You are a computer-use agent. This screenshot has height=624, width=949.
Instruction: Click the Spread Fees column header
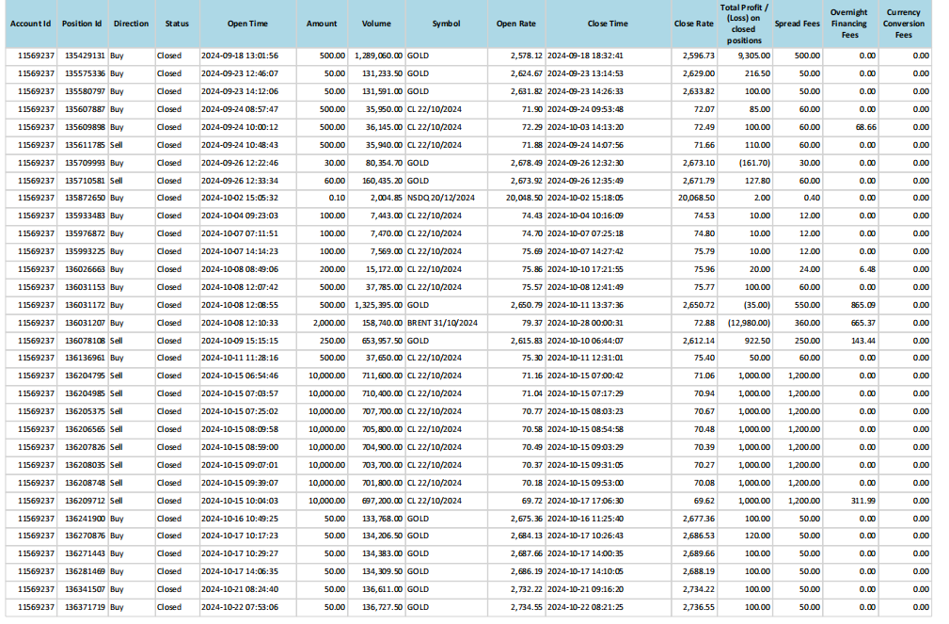(x=796, y=24)
